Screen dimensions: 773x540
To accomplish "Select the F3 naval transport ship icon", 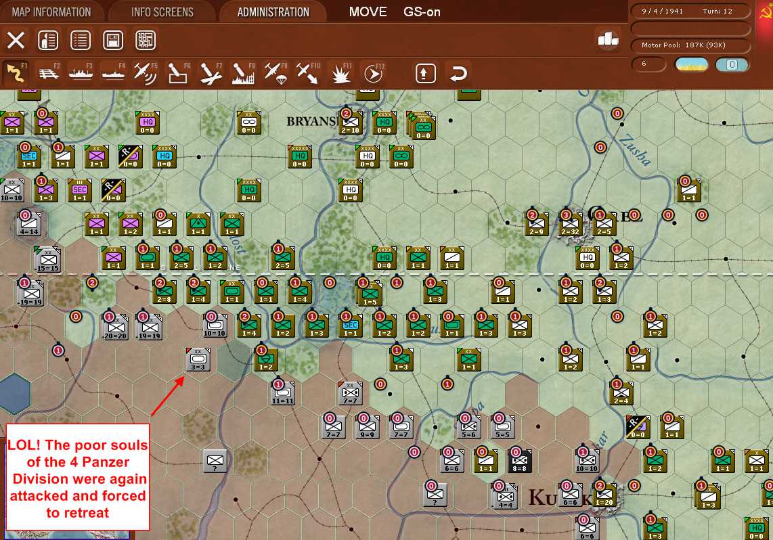I will [x=81, y=73].
